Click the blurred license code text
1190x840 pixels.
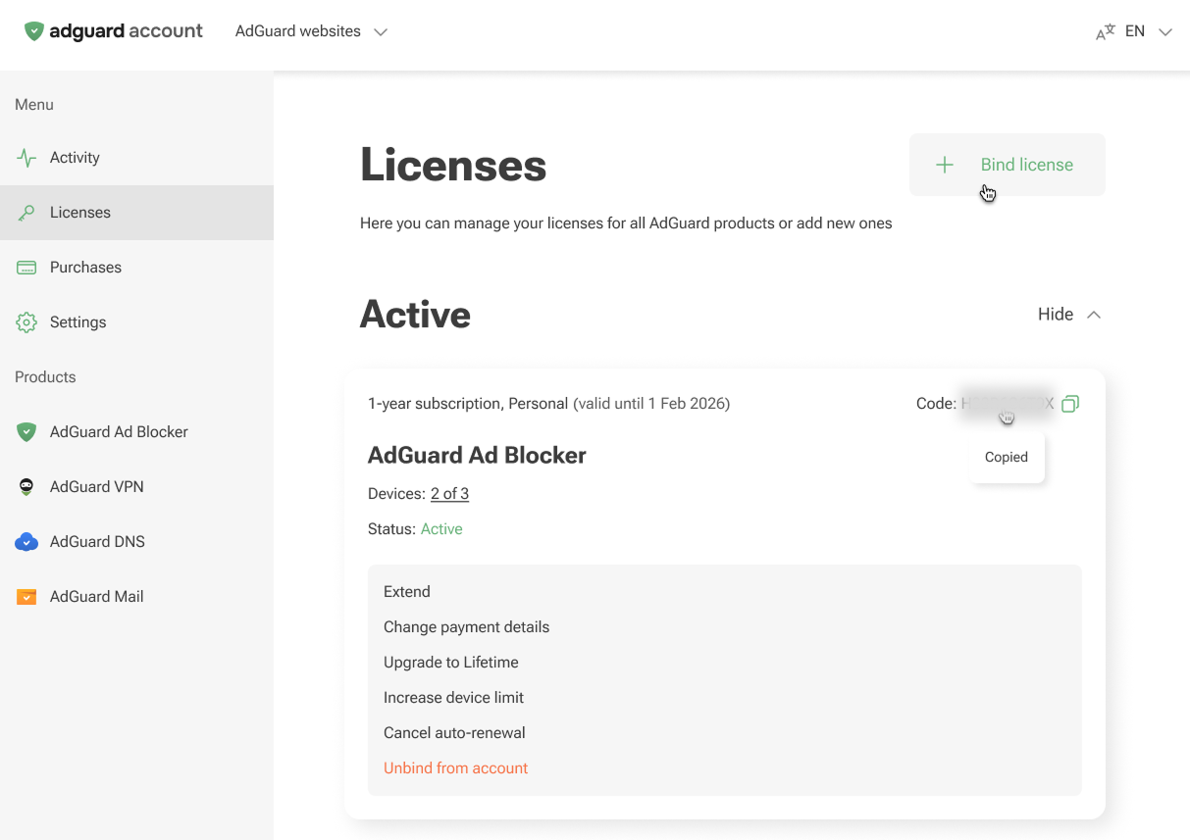pyautogui.click(x=1008, y=404)
